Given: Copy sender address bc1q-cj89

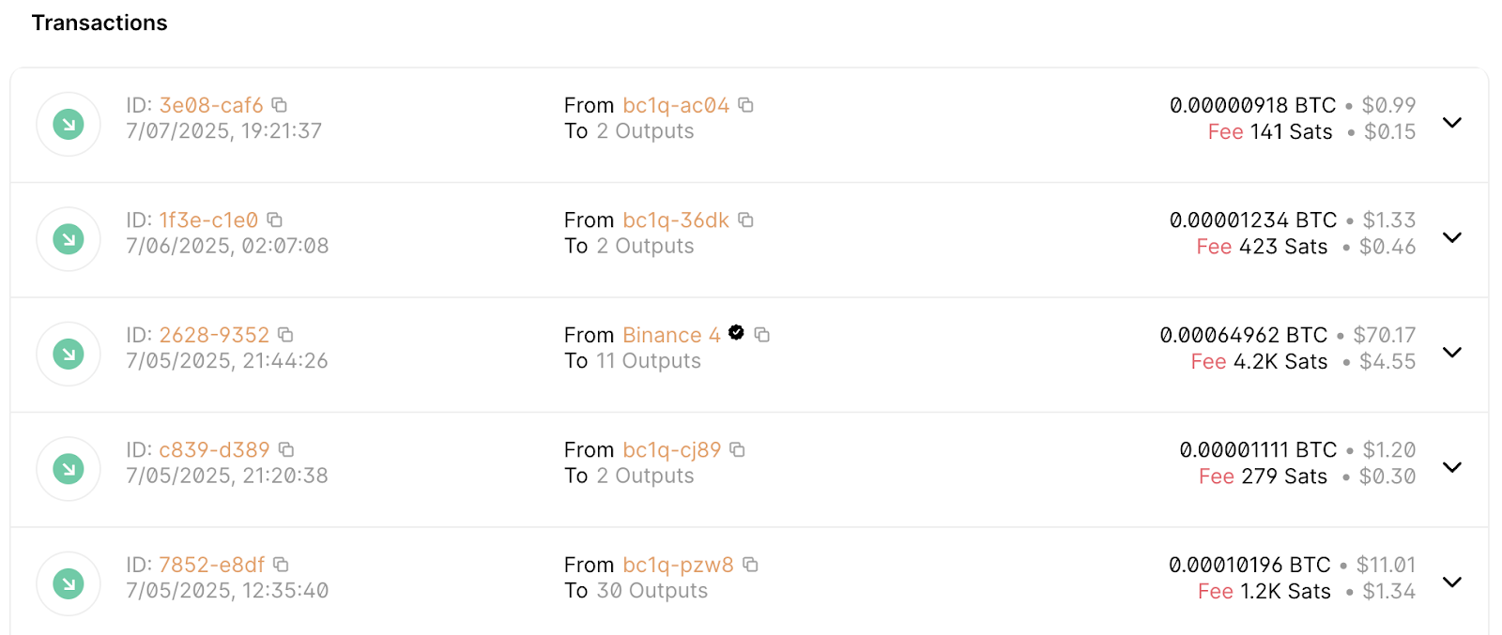Looking at the screenshot, I should pos(737,449).
